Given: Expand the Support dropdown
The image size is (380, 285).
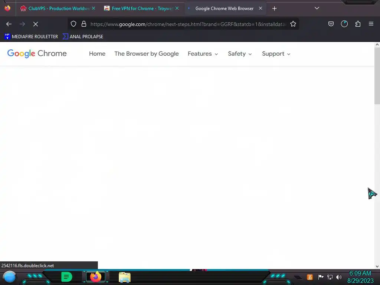Looking at the screenshot, I should (276, 54).
